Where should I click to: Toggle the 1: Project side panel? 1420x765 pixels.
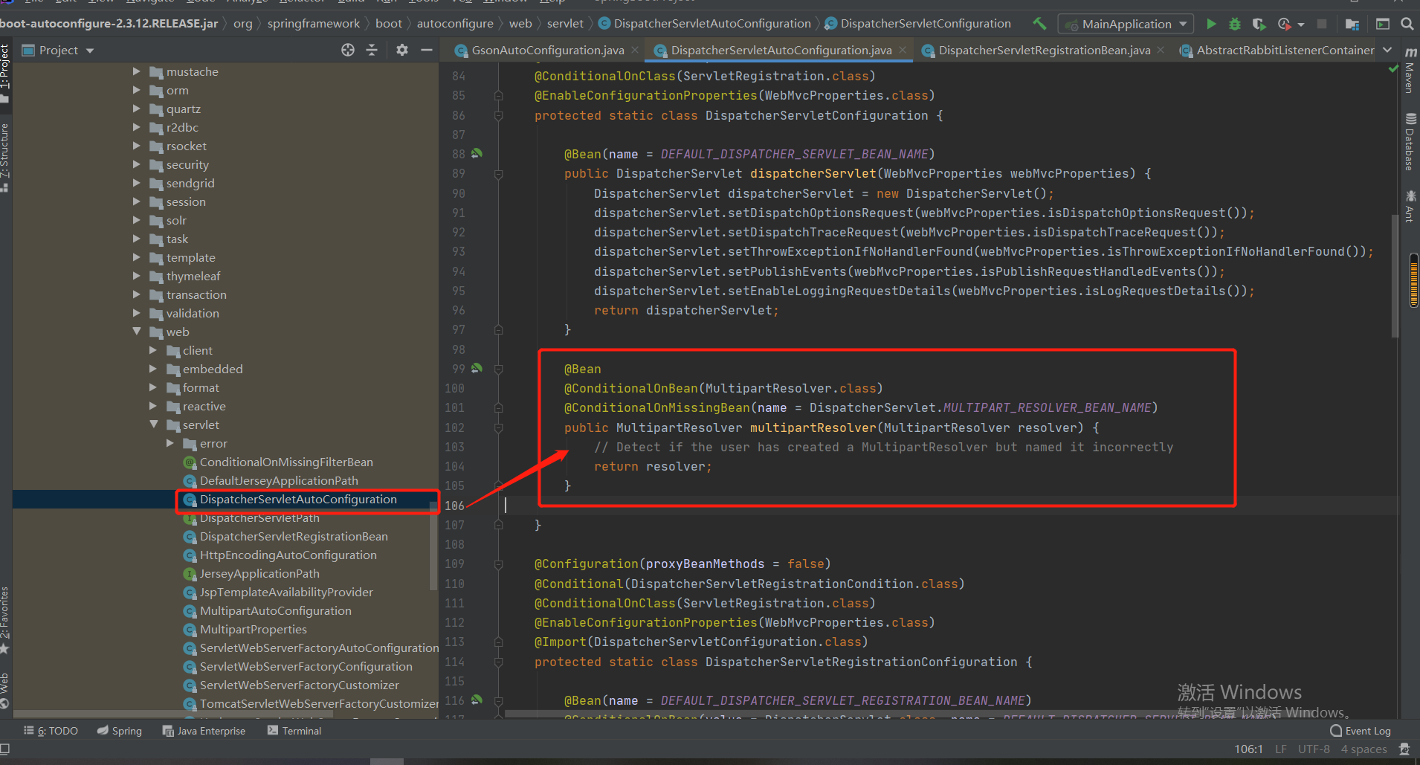(5, 72)
